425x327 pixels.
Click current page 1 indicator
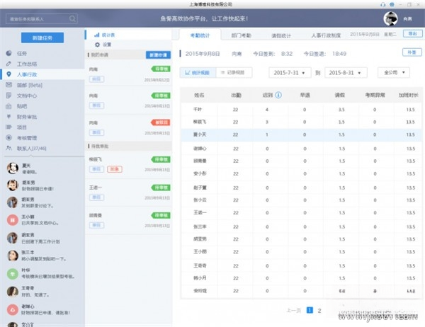310,310
